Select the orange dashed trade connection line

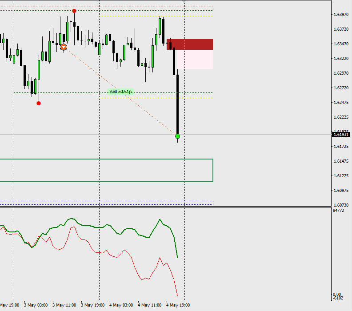click(120, 92)
